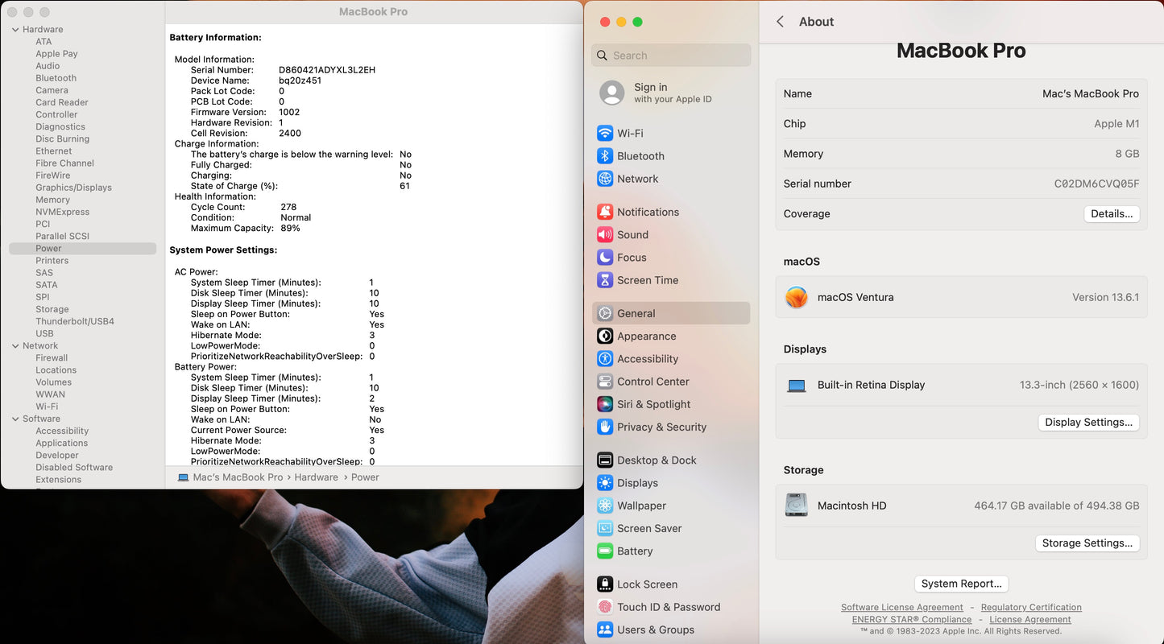This screenshot has height=644, width=1164.
Task: Open Notifications bell icon entry
Action: 605,213
